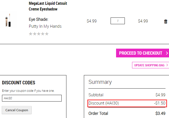Click the Putty In My Hands shade text
The image size is (169, 118).
[x=45, y=26]
